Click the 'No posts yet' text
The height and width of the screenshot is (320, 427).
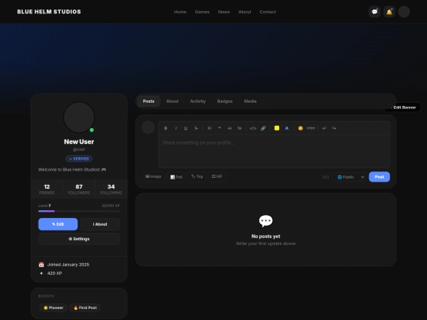coord(266,236)
